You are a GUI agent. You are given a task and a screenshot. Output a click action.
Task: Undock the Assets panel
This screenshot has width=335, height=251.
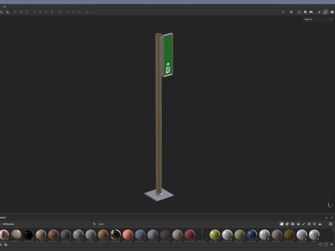point(327,218)
